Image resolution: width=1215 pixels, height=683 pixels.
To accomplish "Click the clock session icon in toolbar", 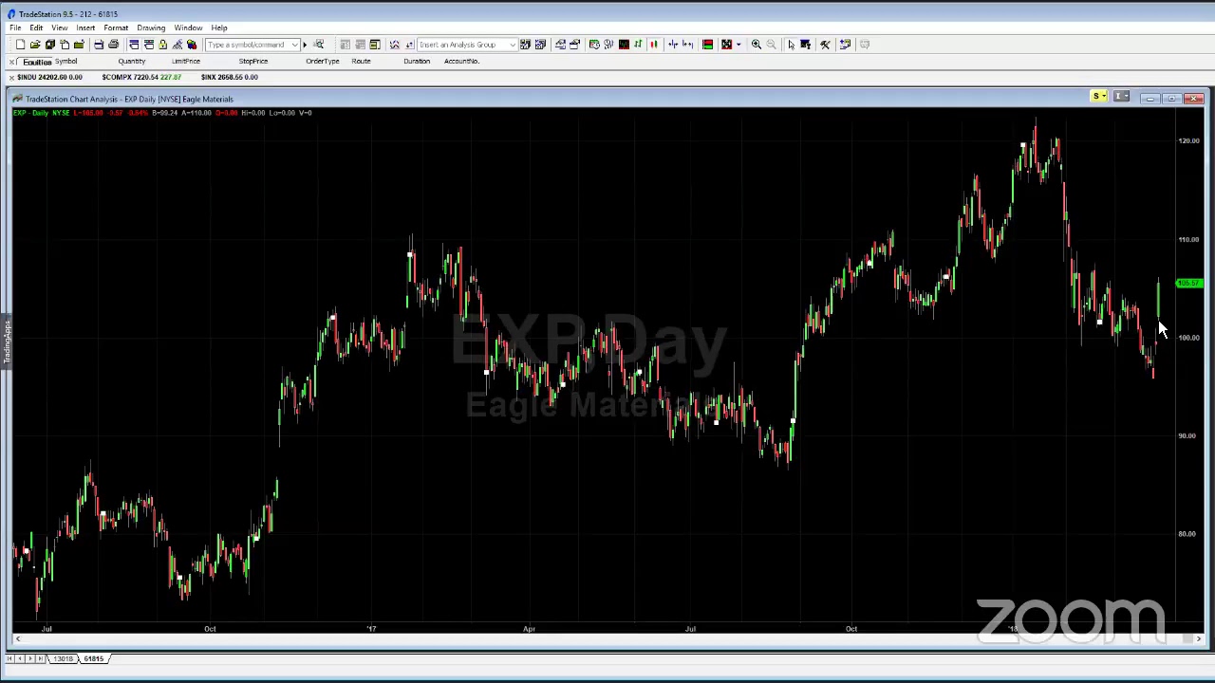I will click(x=594, y=45).
